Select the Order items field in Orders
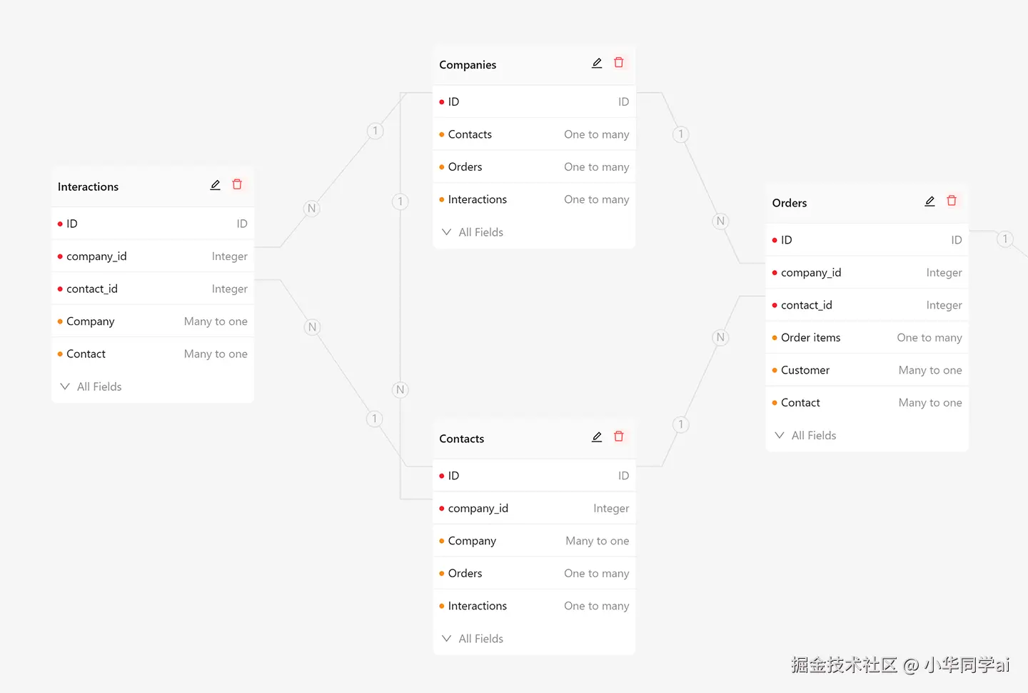The image size is (1028, 693). [810, 338]
